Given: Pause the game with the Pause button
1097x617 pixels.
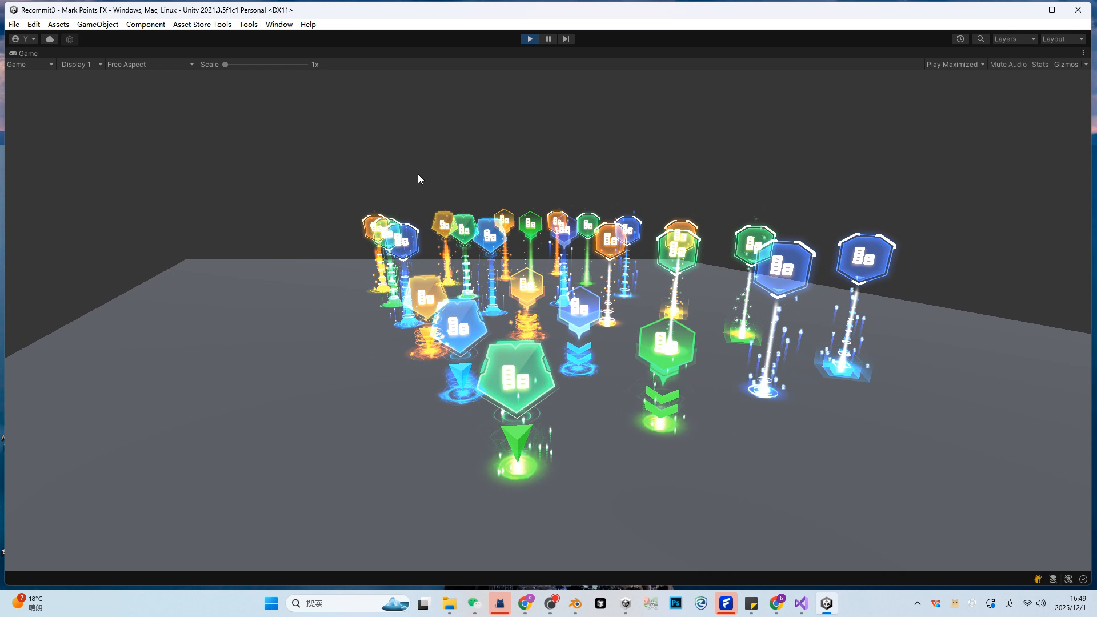Looking at the screenshot, I should click(x=548, y=39).
